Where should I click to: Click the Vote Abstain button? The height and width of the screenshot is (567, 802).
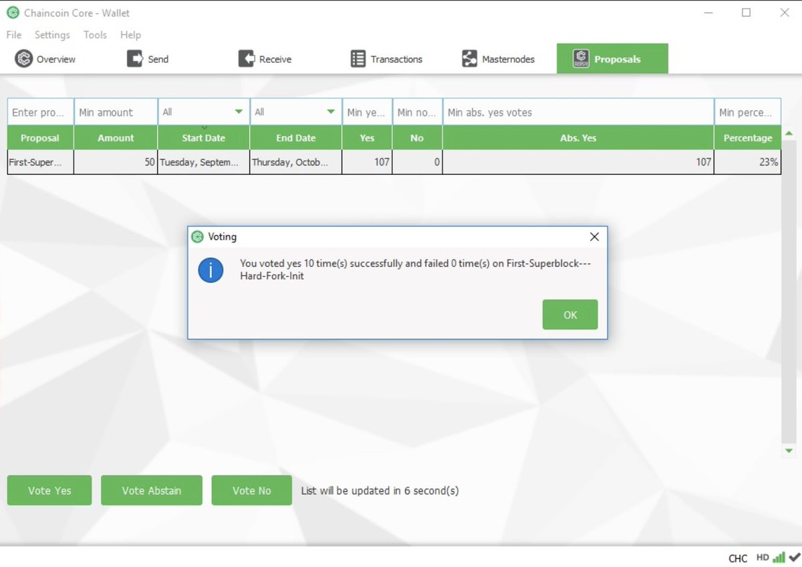[152, 490]
